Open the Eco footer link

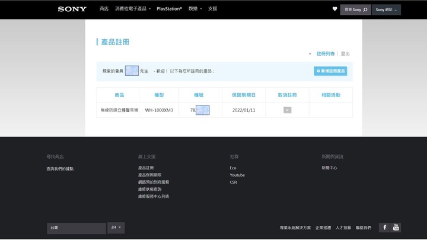click(x=233, y=168)
